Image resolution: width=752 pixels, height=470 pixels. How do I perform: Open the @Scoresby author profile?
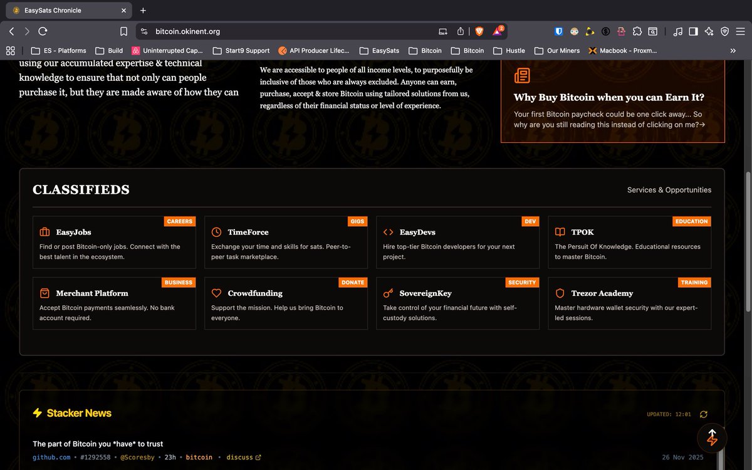point(138,457)
